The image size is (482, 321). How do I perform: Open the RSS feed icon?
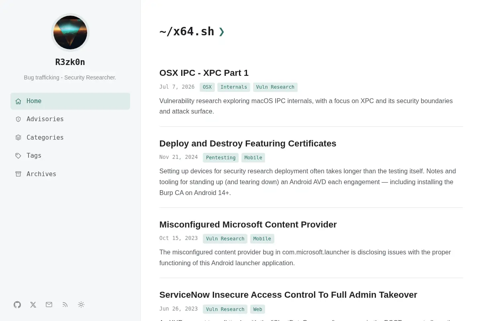[x=65, y=305]
